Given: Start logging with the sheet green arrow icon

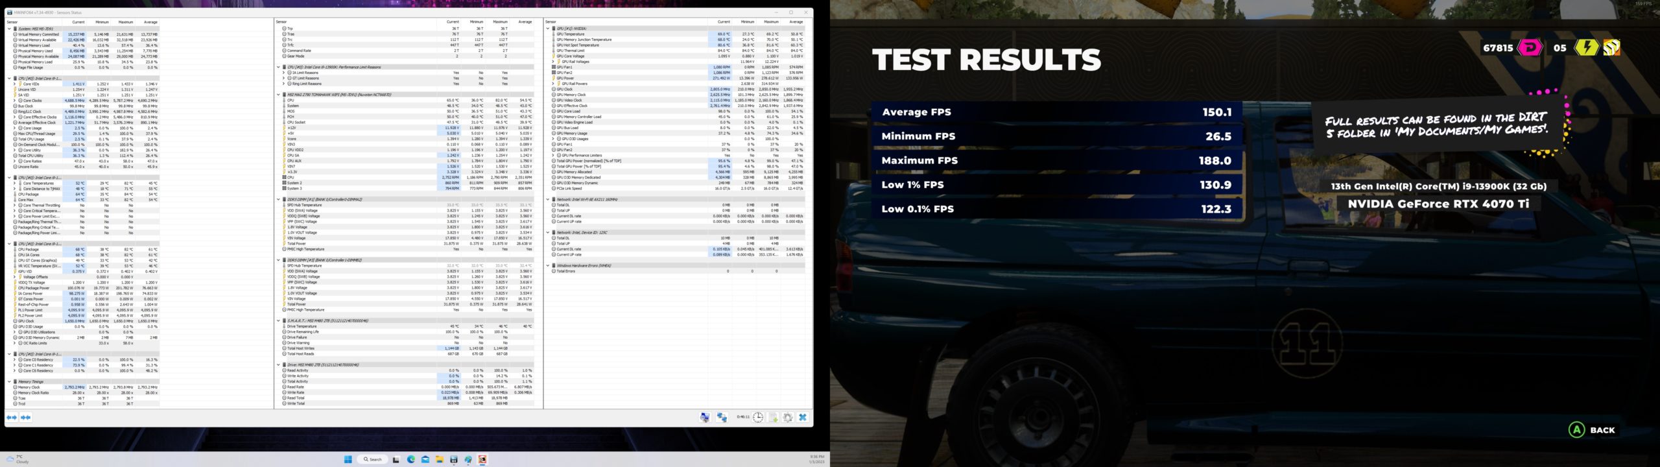Looking at the screenshot, I should (773, 418).
